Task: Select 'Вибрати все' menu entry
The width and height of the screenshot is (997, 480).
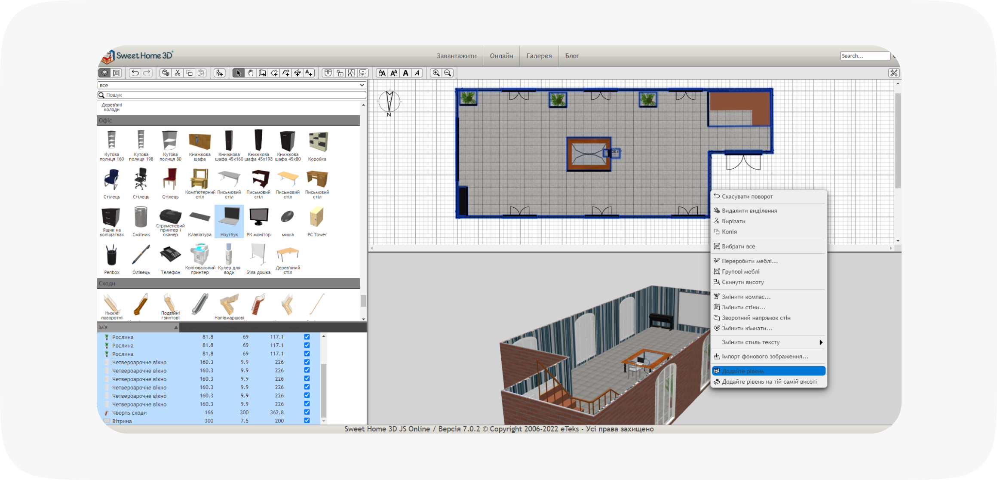Action: (x=738, y=246)
